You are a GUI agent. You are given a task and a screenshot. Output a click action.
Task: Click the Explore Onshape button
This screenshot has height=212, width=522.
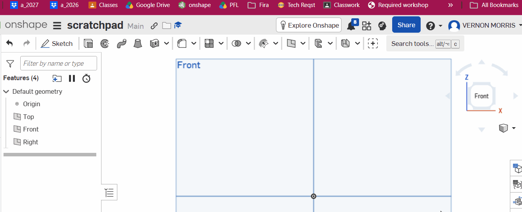tap(309, 25)
